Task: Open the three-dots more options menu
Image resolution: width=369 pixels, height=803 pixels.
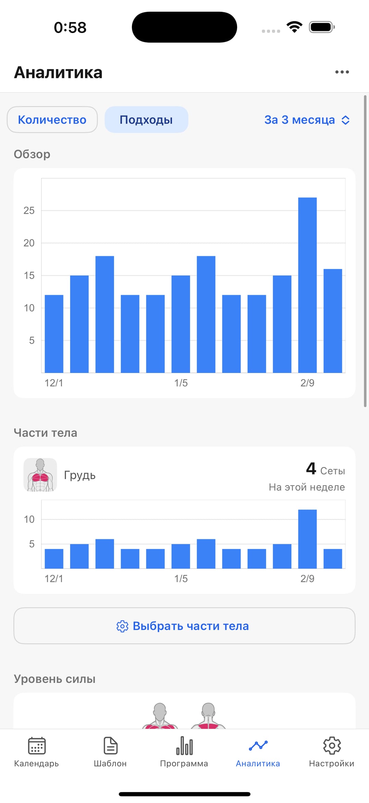Action: click(x=342, y=72)
